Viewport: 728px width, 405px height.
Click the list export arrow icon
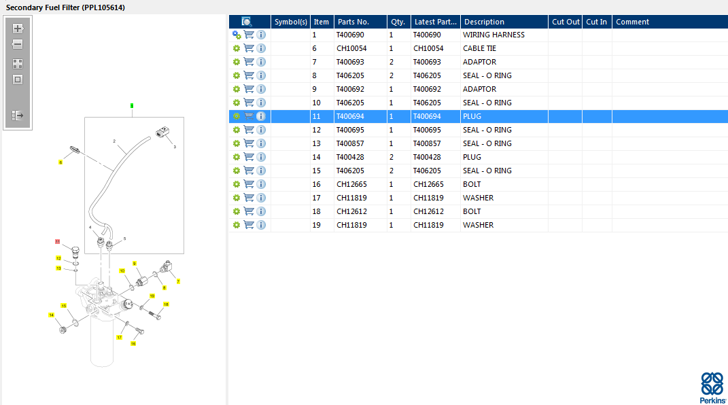point(18,116)
